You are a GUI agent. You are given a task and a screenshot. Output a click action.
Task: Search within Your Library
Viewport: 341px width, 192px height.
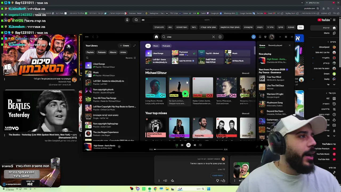[x=87, y=58]
